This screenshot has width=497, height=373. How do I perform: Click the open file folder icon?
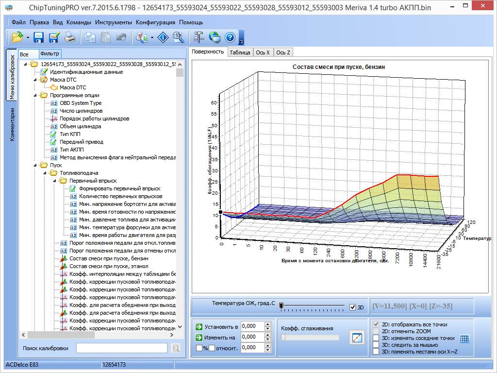[x=17, y=37]
